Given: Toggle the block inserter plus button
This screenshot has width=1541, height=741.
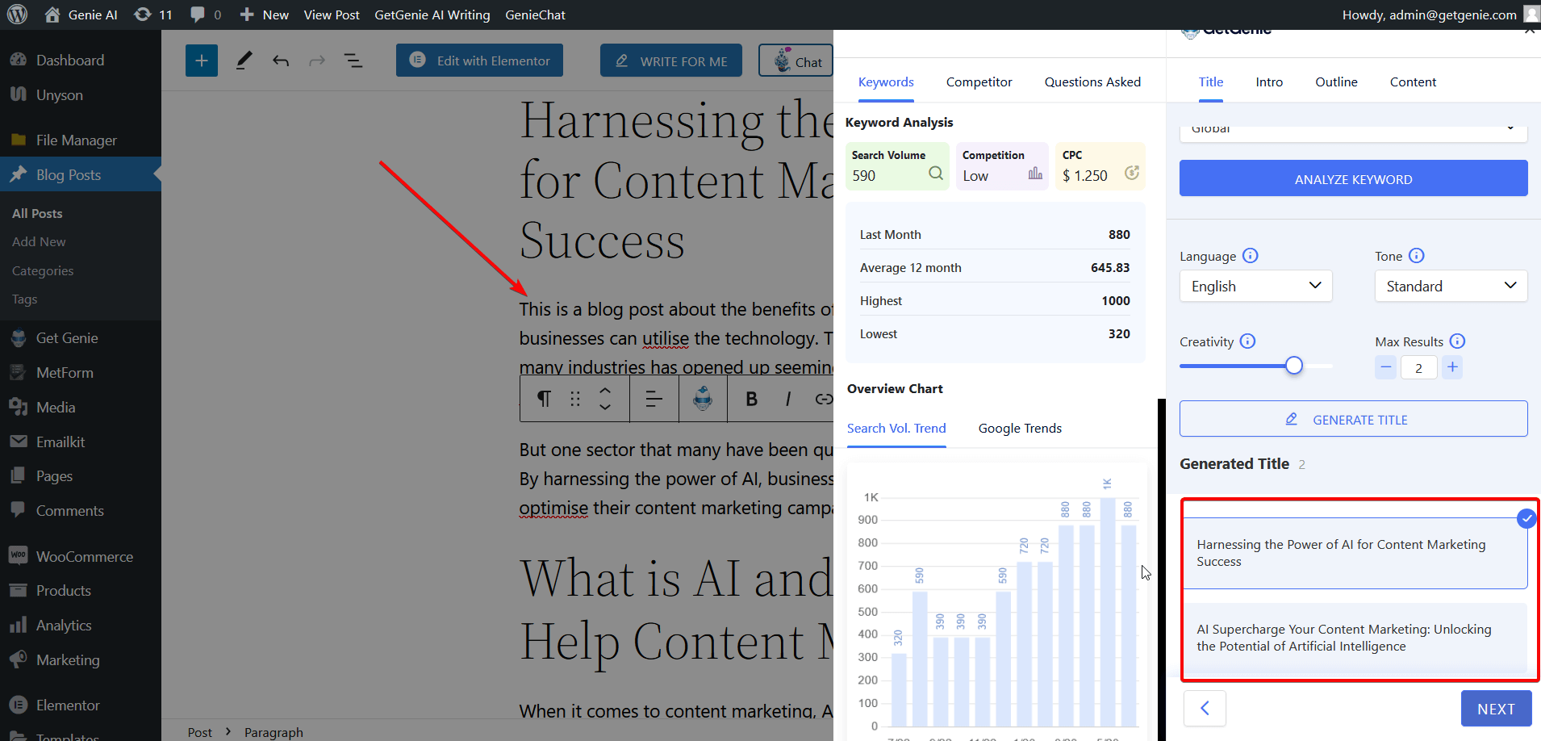Looking at the screenshot, I should point(202,61).
